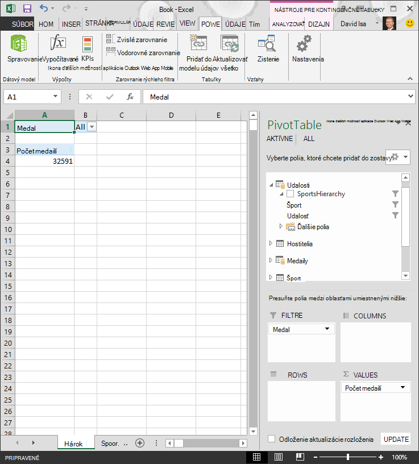This screenshot has width=419, height=464.
Task: Click the formula bar containing Medal
Action: 279,97
